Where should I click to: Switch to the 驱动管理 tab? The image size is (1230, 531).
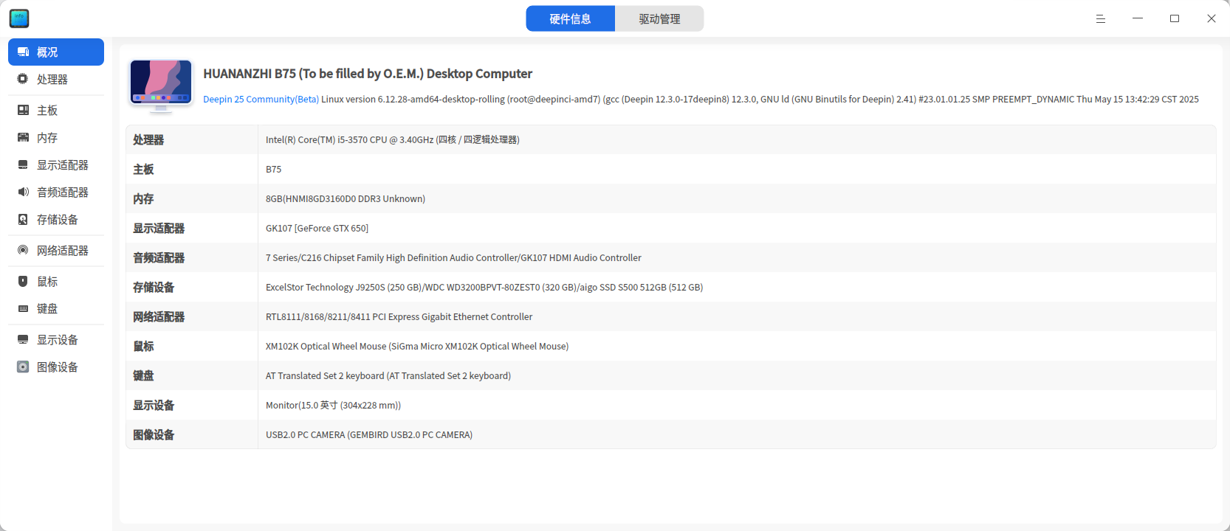pos(659,18)
